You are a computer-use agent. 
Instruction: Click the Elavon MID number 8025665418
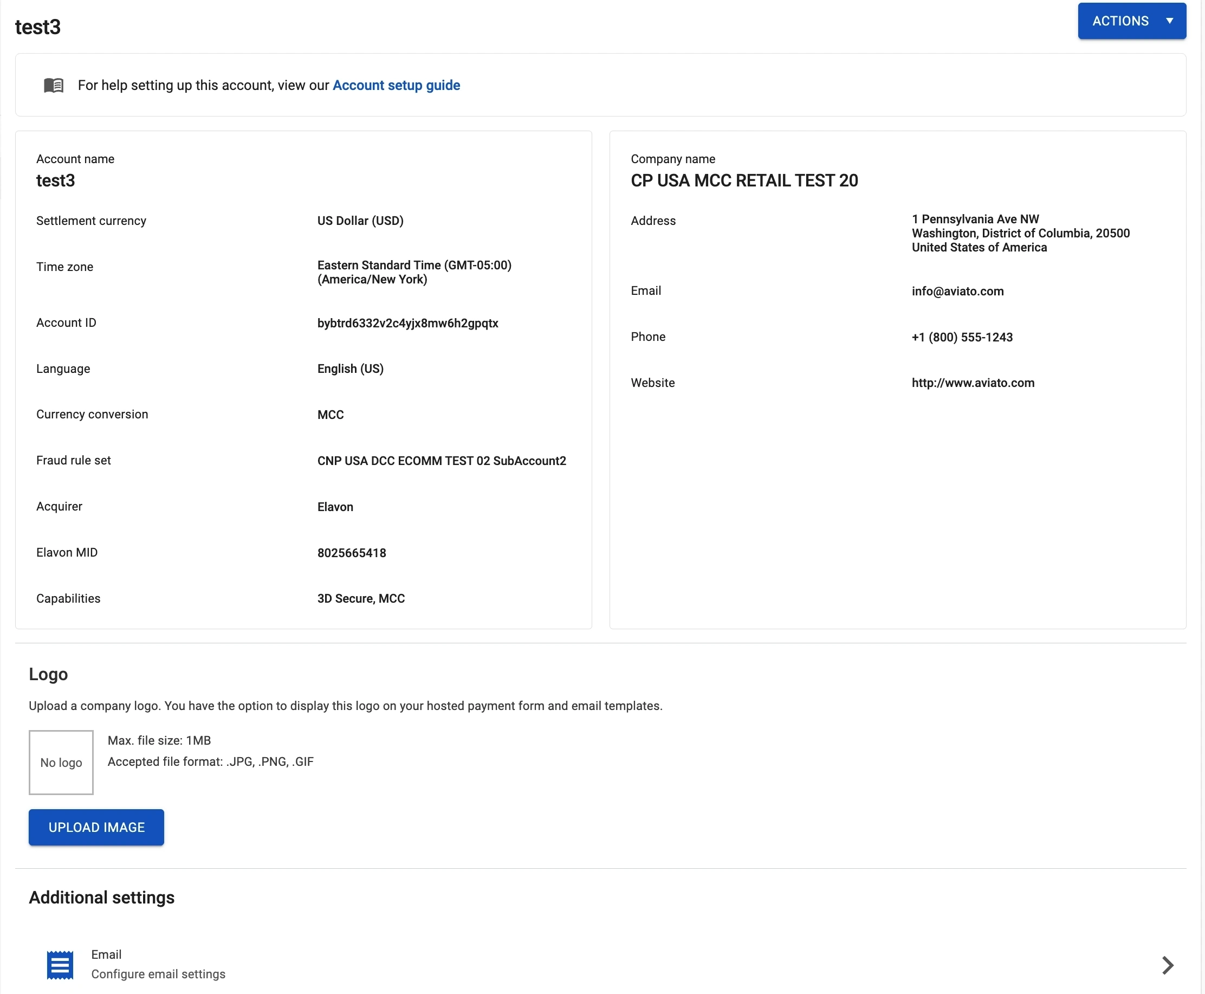[352, 553]
